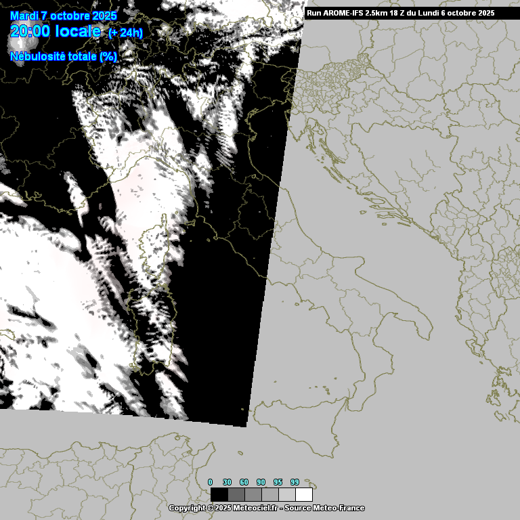The height and width of the screenshot is (520, 520).
Task: Click the "Nébulosité totale (%)" title
Action: tap(64, 57)
